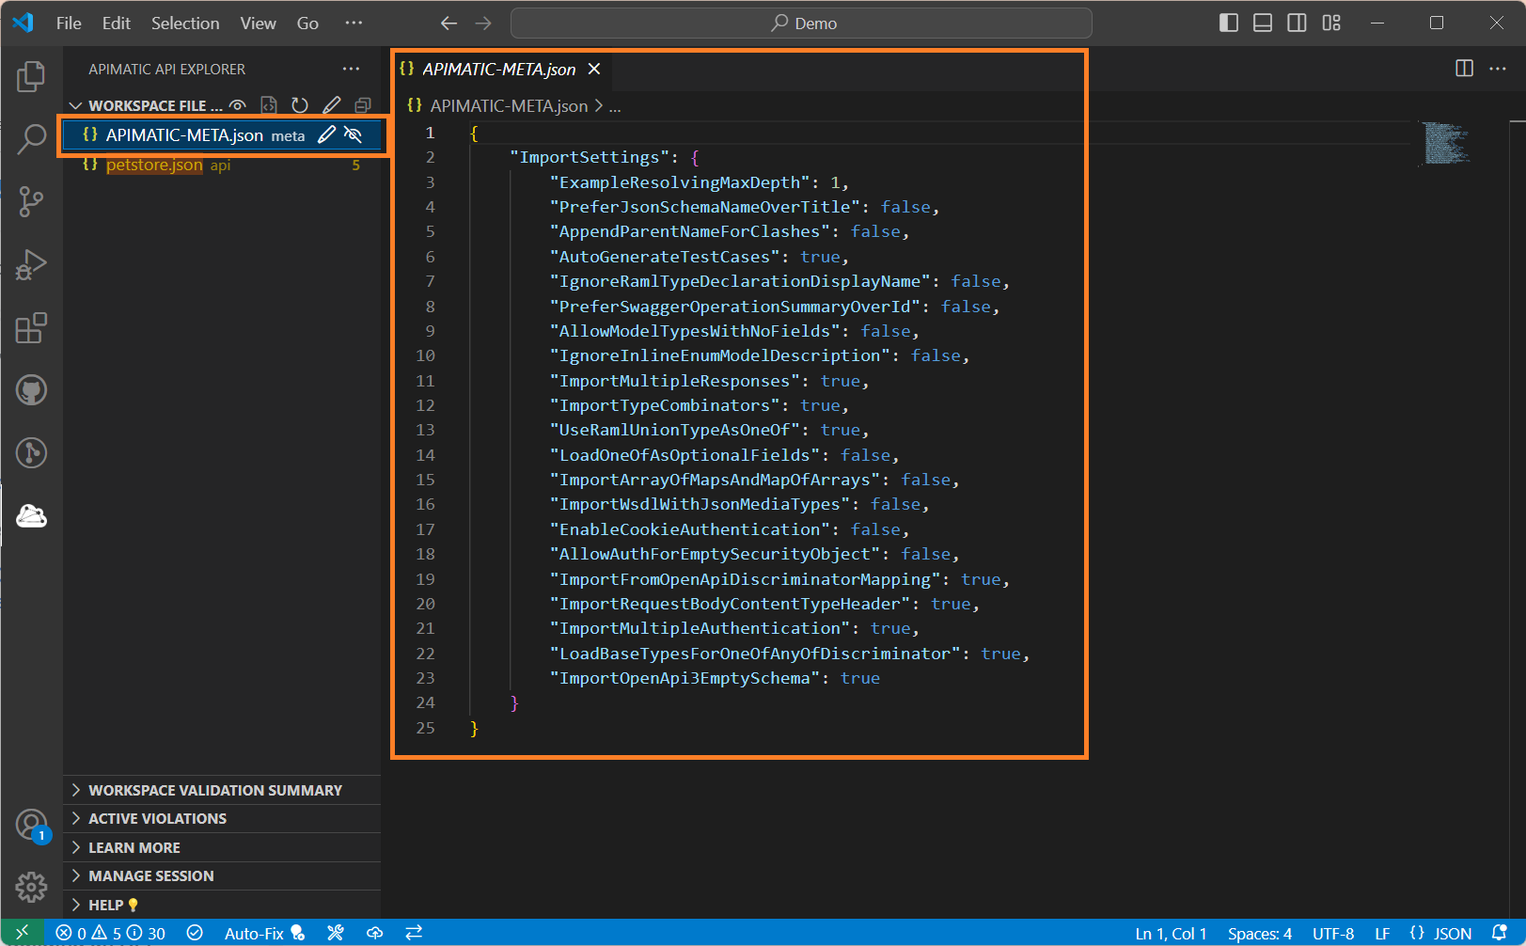The image size is (1526, 946).
Task: Expand the Learn More section
Action: click(x=222, y=847)
